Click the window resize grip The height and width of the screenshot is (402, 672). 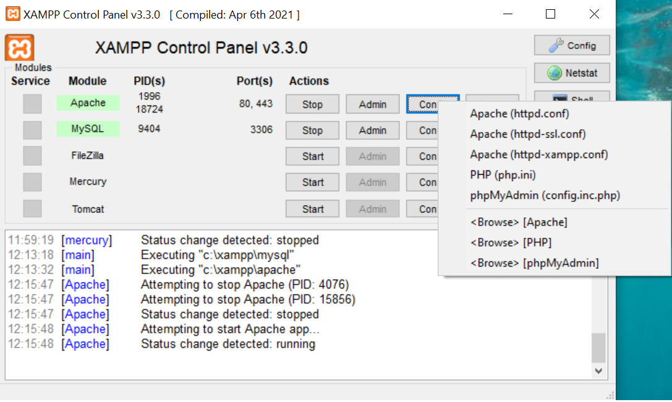[x=610, y=395]
